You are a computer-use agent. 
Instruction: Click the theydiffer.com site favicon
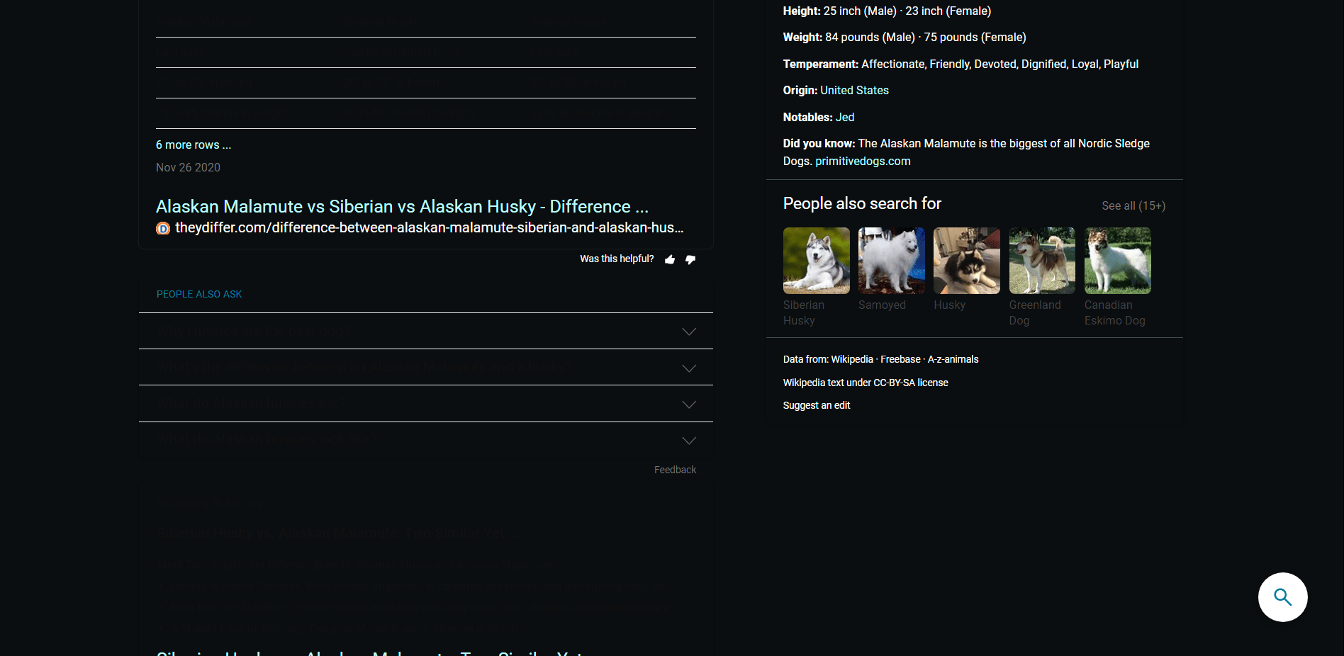pyautogui.click(x=162, y=229)
